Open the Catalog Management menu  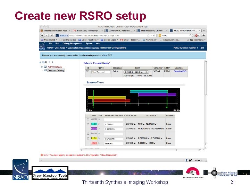point(72,44)
